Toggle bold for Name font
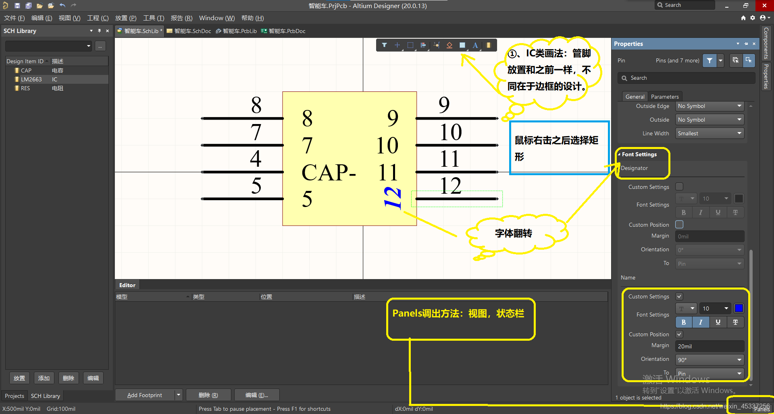Image resolution: width=774 pixels, height=414 pixels. pyautogui.click(x=684, y=322)
